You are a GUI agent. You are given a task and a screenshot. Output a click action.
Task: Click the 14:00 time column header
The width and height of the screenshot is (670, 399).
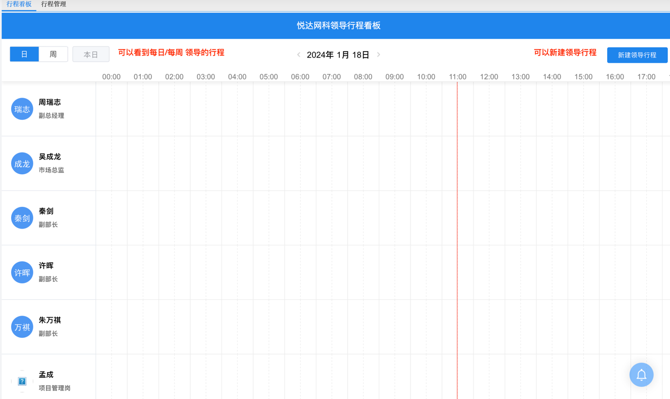(x=552, y=77)
